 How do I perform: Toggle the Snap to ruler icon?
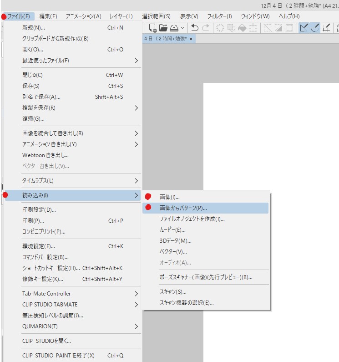(304, 28)
